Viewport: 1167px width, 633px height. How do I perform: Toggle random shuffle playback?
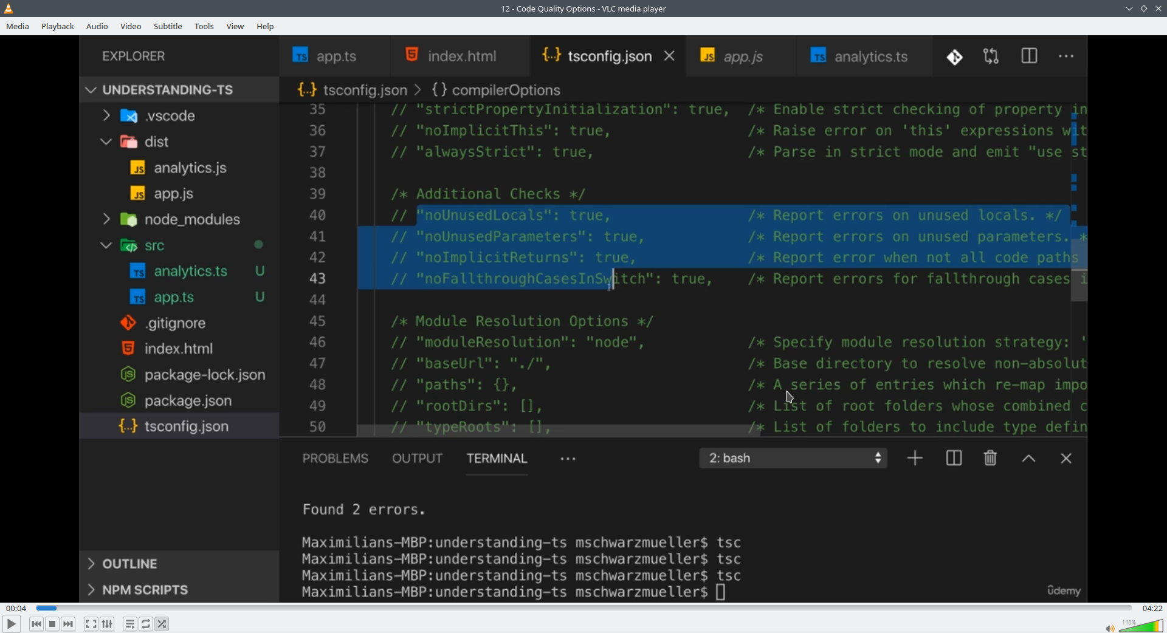pyautogui.click(x=162, y=624)
